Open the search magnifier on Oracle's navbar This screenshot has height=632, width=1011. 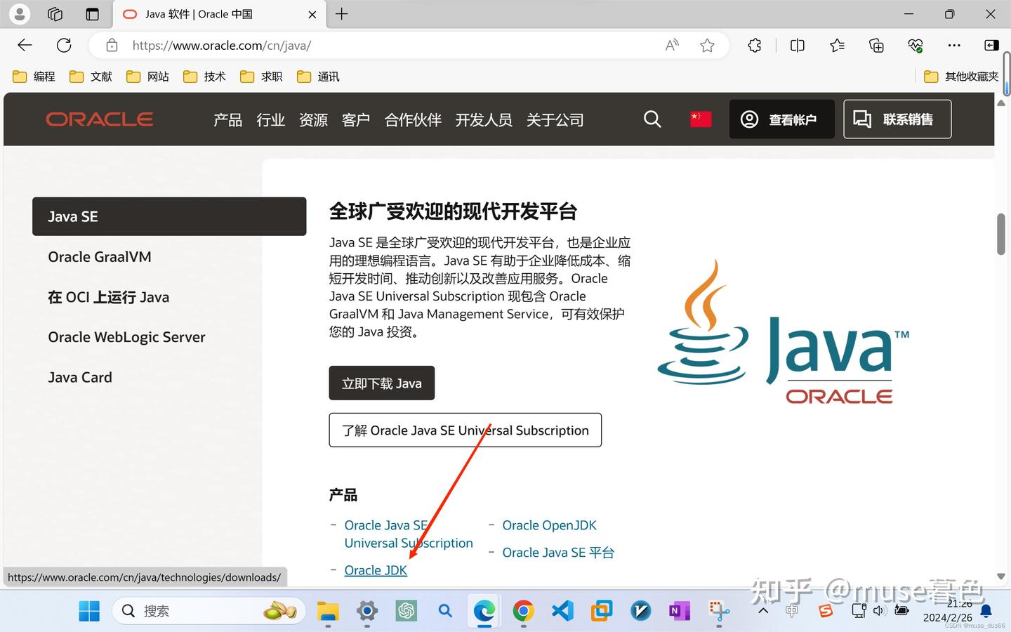[x=652, y=119]
